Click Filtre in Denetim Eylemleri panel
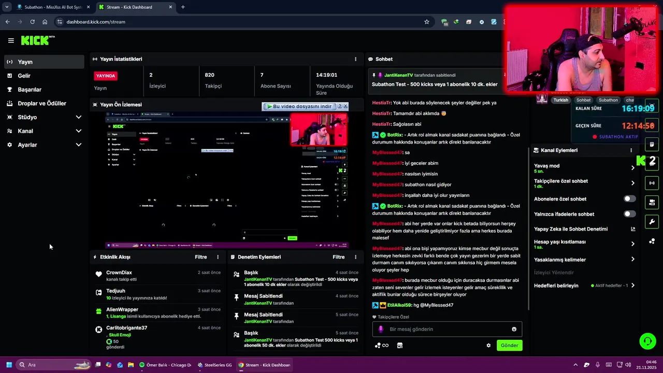663x373 pixels. [x=338, y=257]
